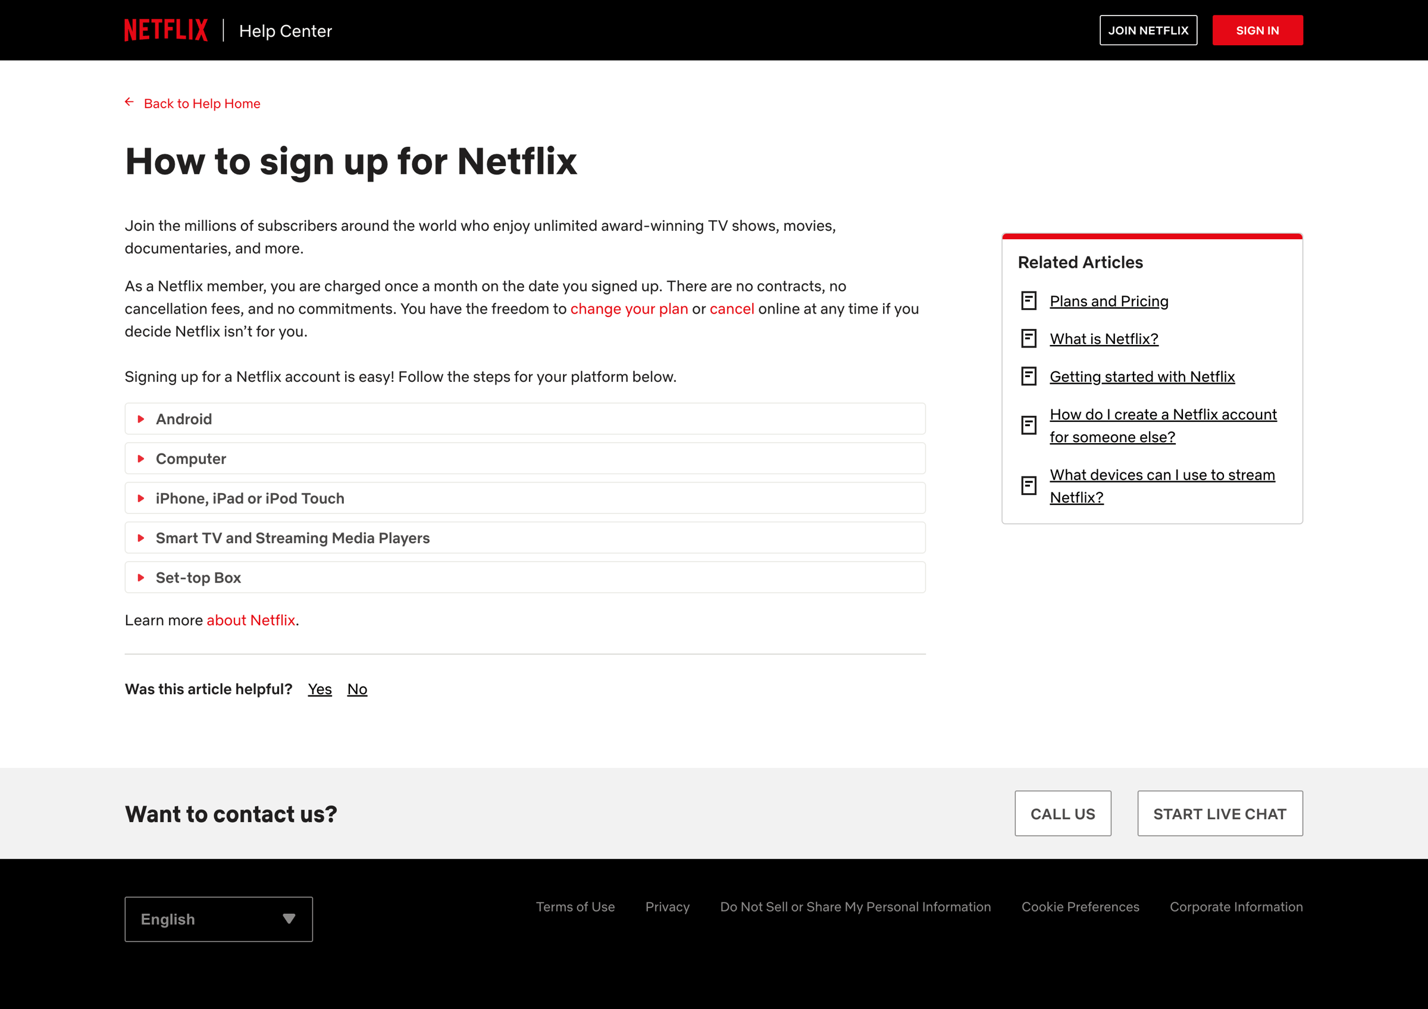Click the document icon next to What is Netflix?

(1029, 339)
